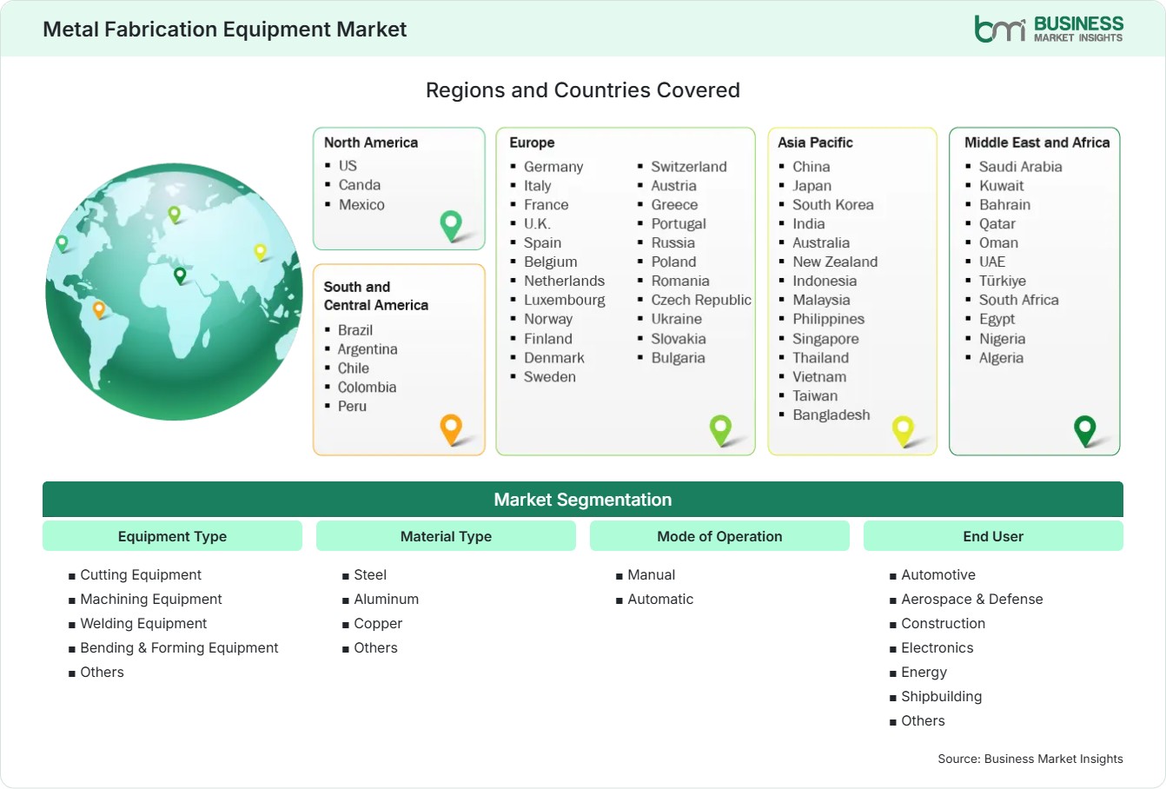Viewport: 1166px width, 789px height.
Task: Select the End User segment header
Action: click(x=993, y=536)
